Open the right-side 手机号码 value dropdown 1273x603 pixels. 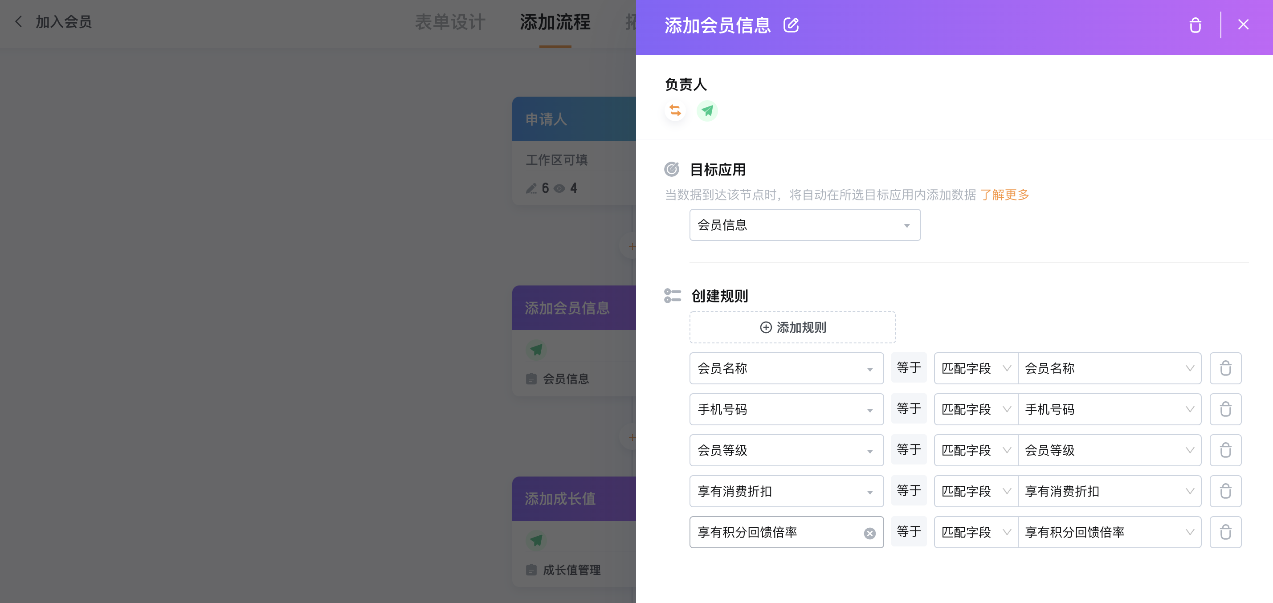tap(1110, 409)
